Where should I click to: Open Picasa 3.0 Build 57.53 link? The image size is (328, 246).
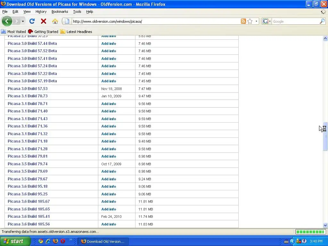tap(28, 88)
